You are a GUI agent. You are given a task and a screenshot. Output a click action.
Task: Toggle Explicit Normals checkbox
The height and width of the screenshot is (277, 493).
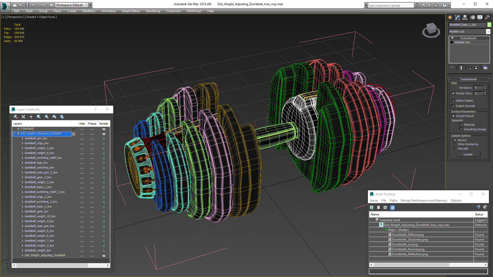(x=453, y=106)
